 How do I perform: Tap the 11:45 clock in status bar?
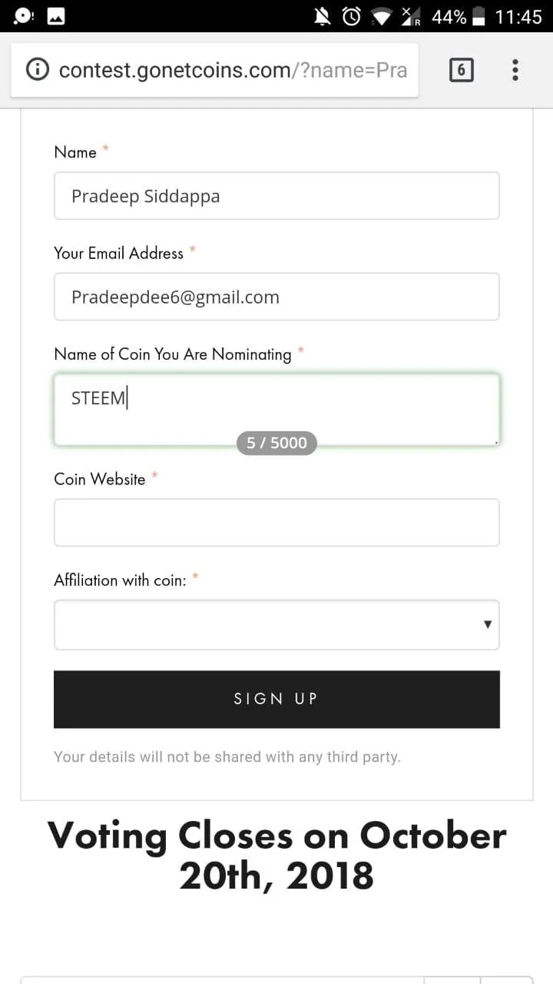coord(518,16)
